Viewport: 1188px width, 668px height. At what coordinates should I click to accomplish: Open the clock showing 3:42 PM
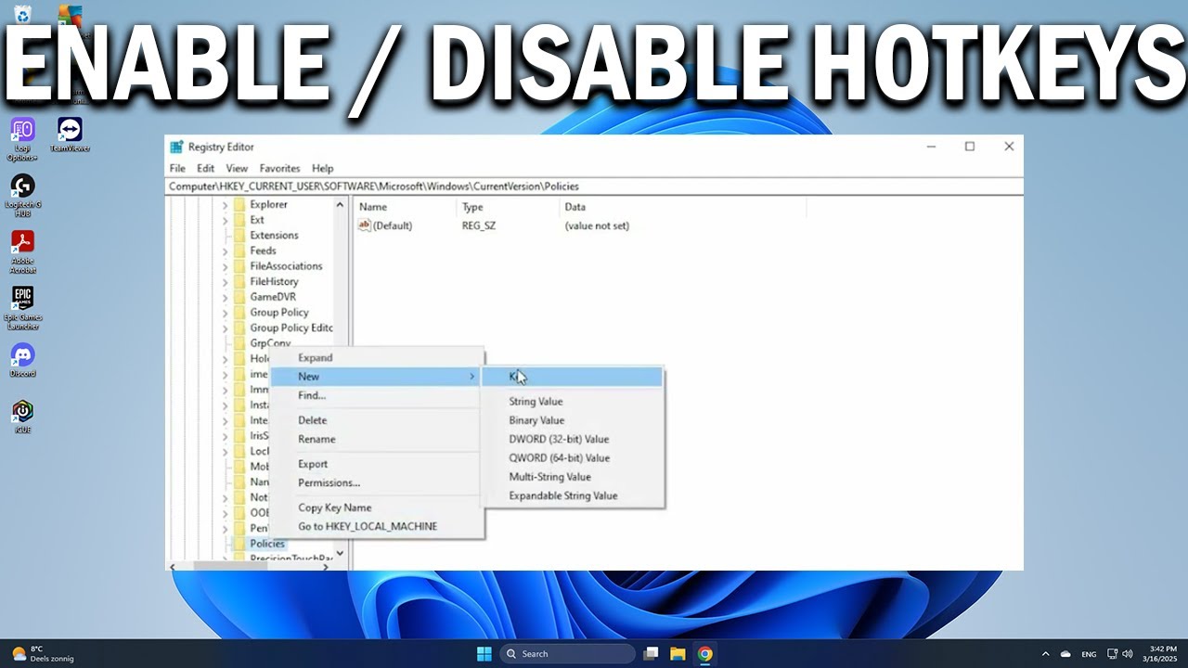tap(1162, 654)
